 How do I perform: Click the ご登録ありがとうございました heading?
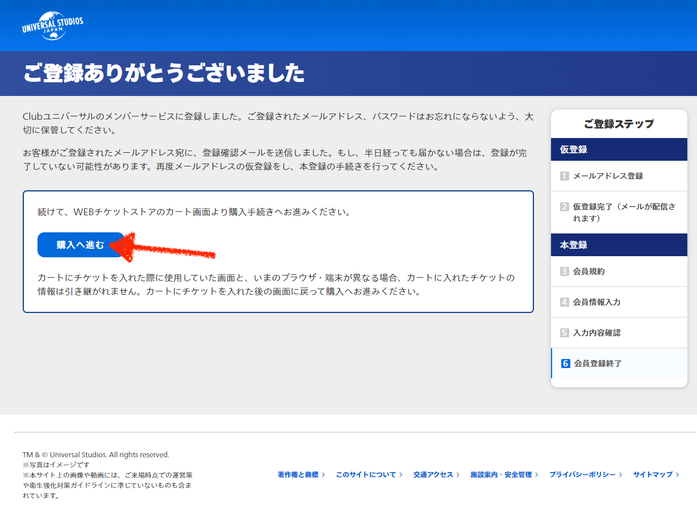(x=164, y=73)
